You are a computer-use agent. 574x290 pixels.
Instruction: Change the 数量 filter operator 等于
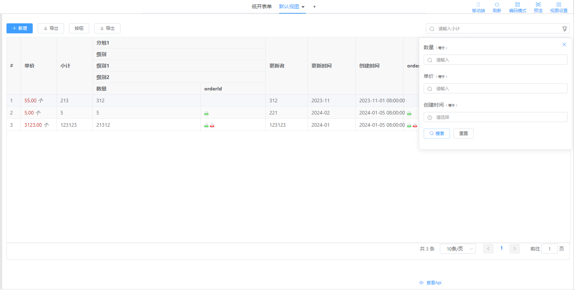441,48
